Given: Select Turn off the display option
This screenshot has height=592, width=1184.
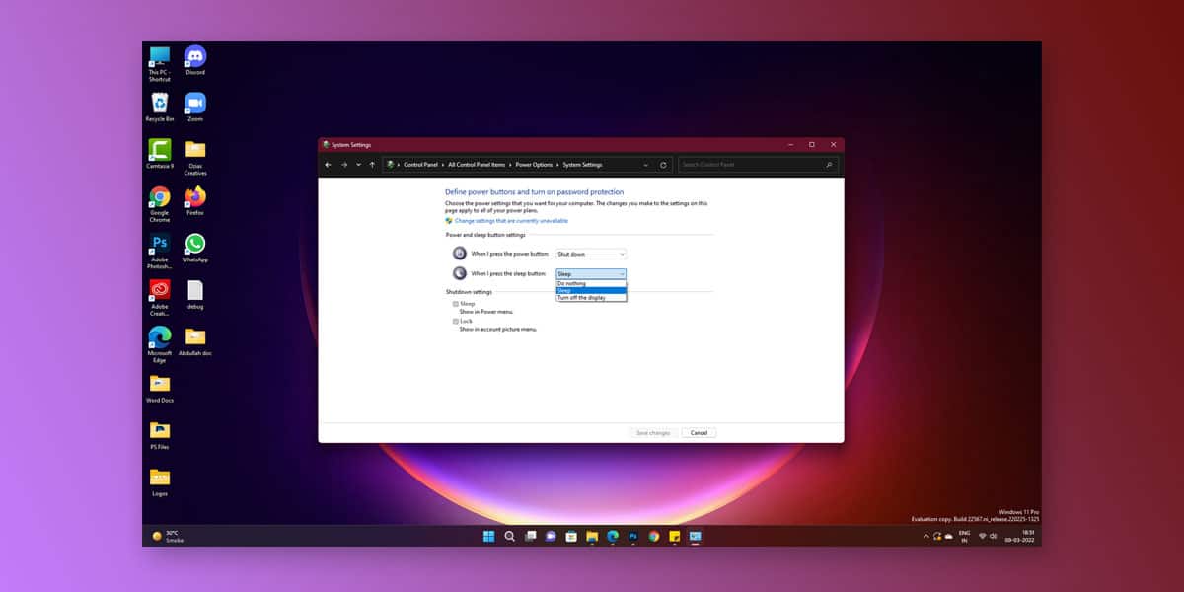Looking at the screenshot, I should (591, 297).
